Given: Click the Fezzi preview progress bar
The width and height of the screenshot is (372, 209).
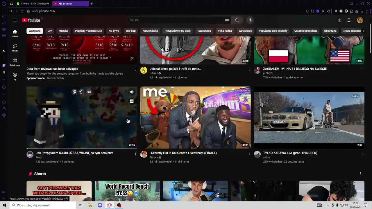Looking at the screenshot, I should 82,148.
